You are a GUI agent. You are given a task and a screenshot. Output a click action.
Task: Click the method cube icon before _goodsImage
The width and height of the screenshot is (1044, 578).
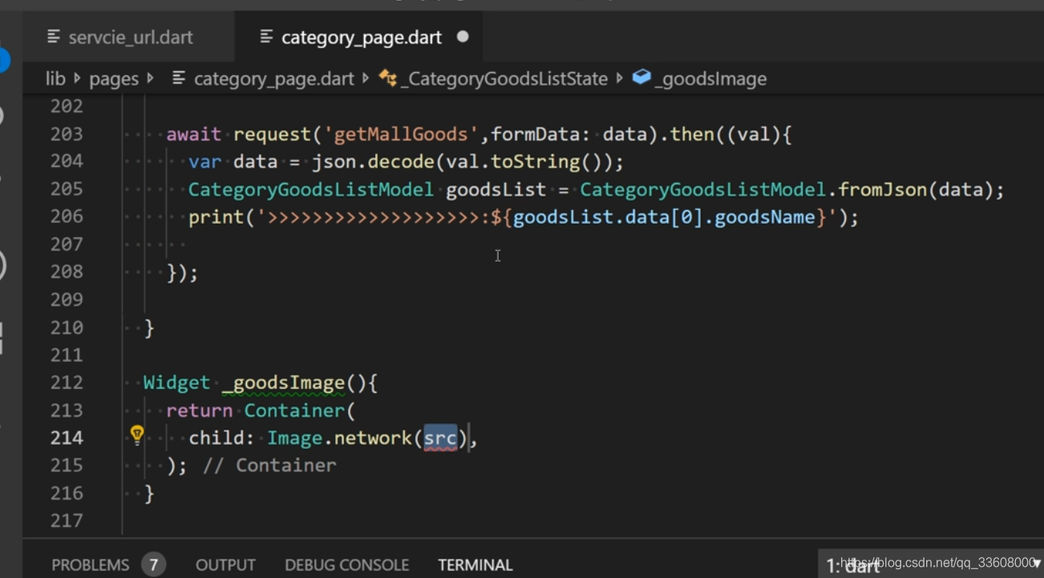pos(641,77)
